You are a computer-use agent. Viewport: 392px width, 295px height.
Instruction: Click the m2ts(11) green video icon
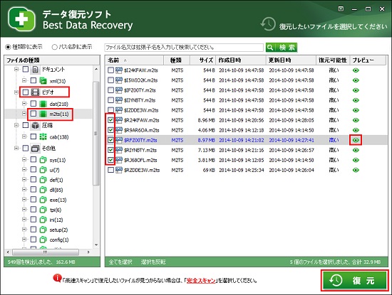tap(43, 114)
